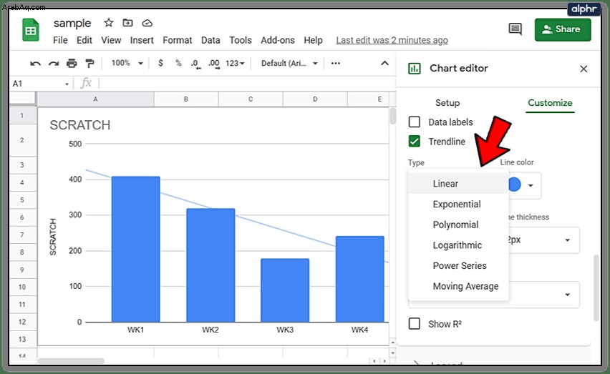Tick the Show R² checkbox
The height and width of the screenshot is (374, 610).
(415, 323)
